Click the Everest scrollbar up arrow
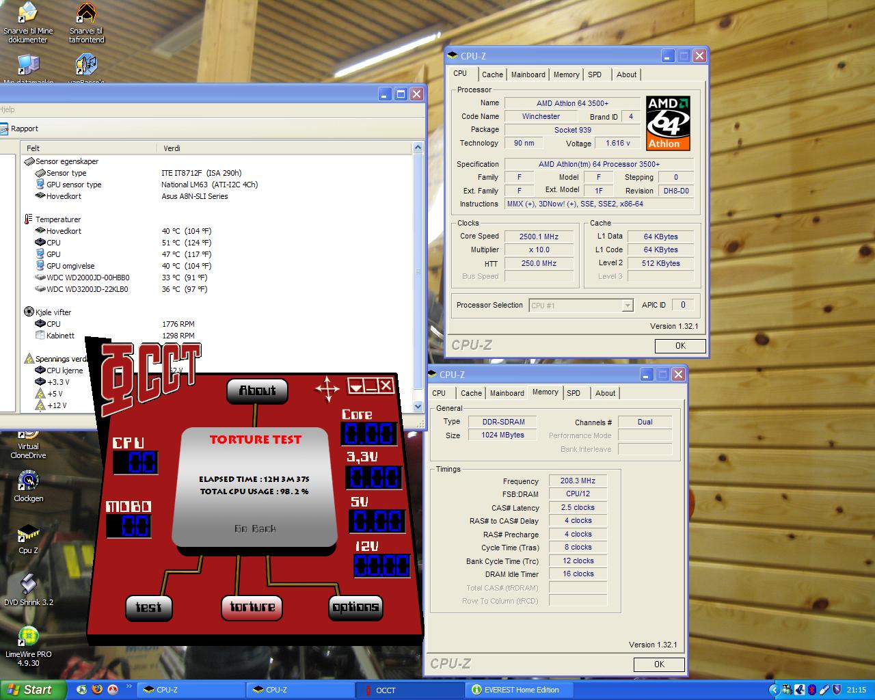This screenshot has height=700, width=875. [x=418, y=148]
